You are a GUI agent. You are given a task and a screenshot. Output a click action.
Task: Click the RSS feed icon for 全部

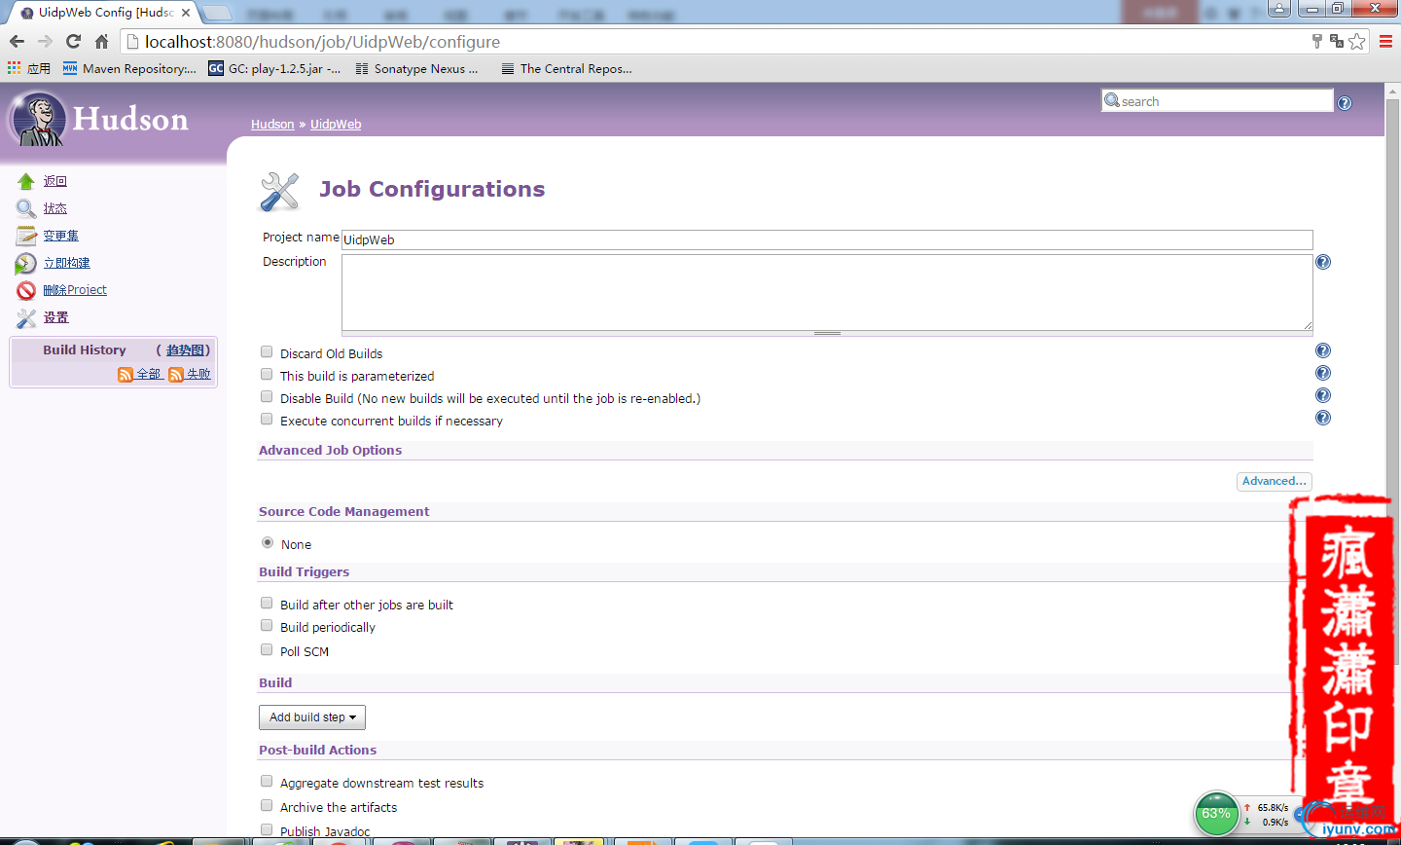click(x=126, y=375)
